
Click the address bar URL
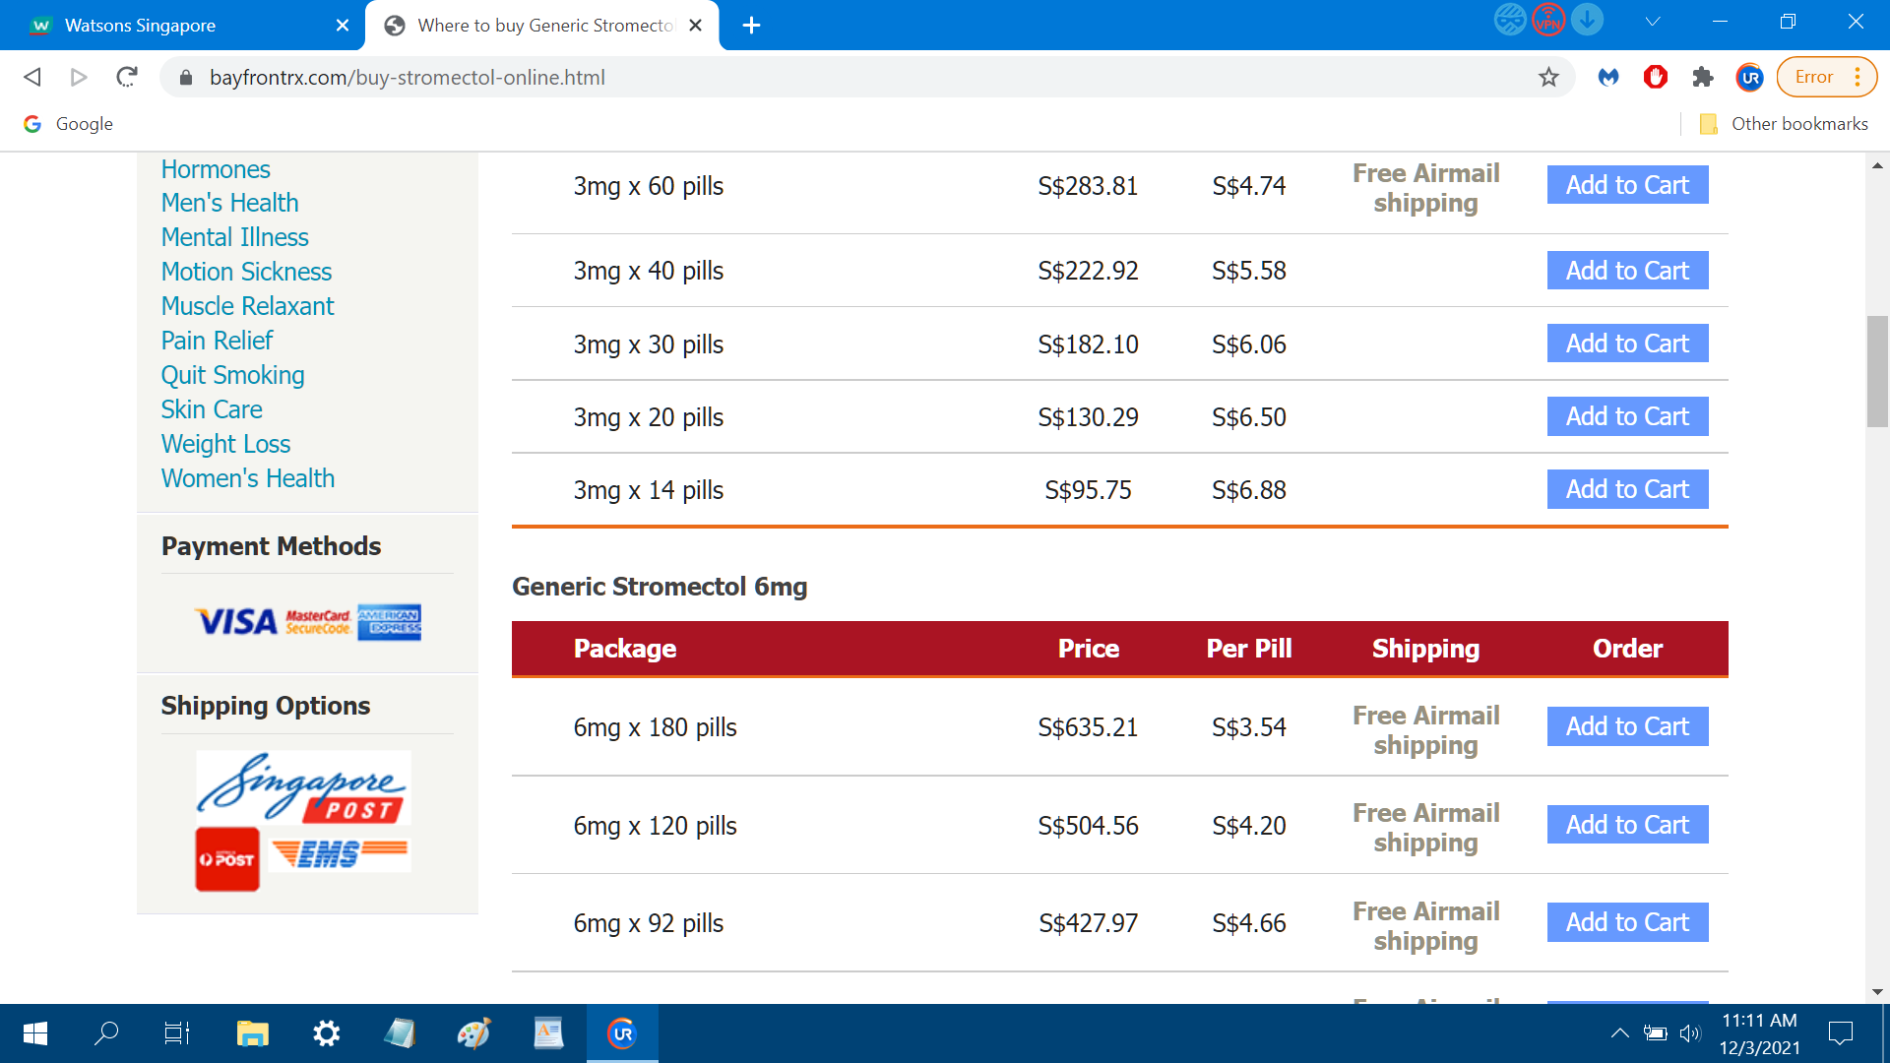(408, 78)
